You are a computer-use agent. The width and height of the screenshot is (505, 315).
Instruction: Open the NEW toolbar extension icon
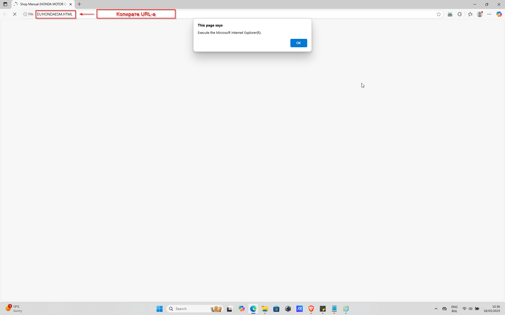pos(450,14)
